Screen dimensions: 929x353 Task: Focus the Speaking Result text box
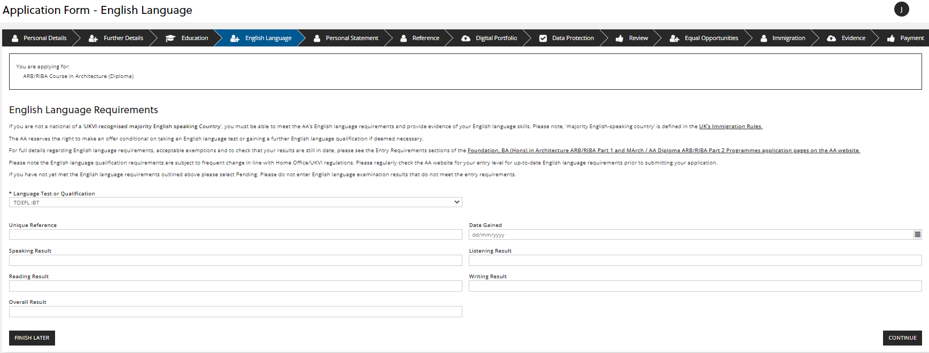[x=235, y=260]
